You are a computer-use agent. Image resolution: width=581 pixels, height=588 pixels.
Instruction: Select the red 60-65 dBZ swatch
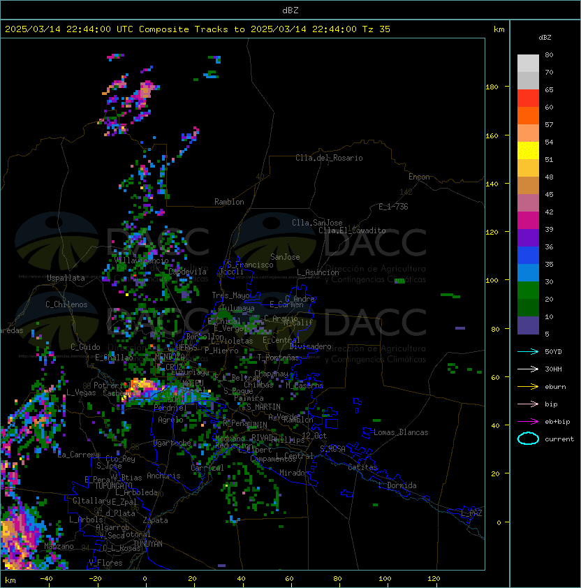[x=528, y=98]
